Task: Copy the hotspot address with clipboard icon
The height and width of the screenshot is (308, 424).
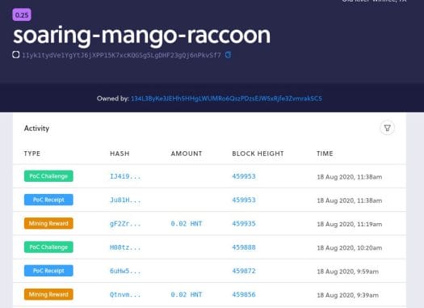Action: click(x=228, y=55)
